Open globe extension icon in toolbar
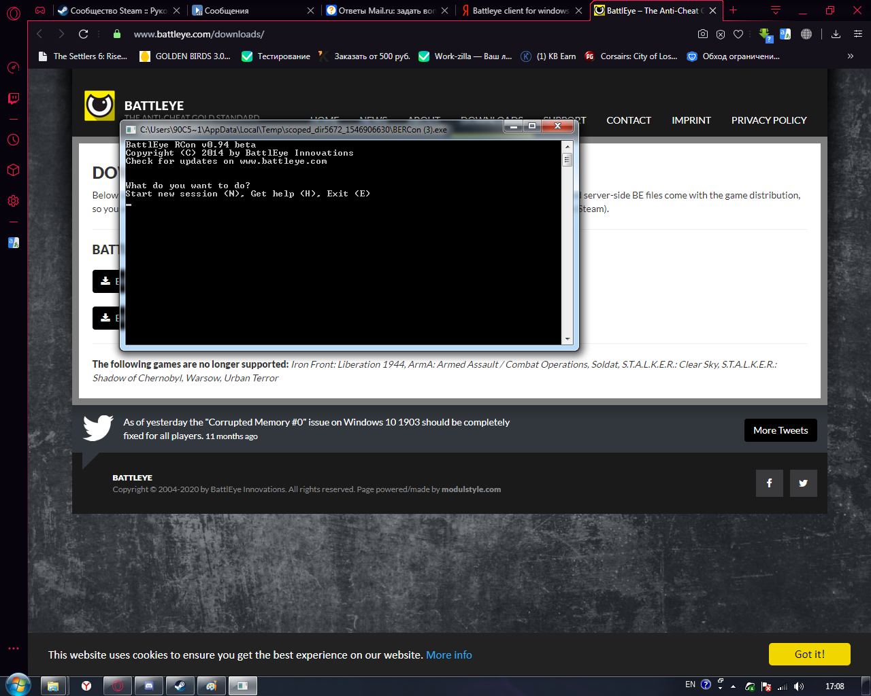The height and width of the screenshot is (696, 871). (806, 34)
